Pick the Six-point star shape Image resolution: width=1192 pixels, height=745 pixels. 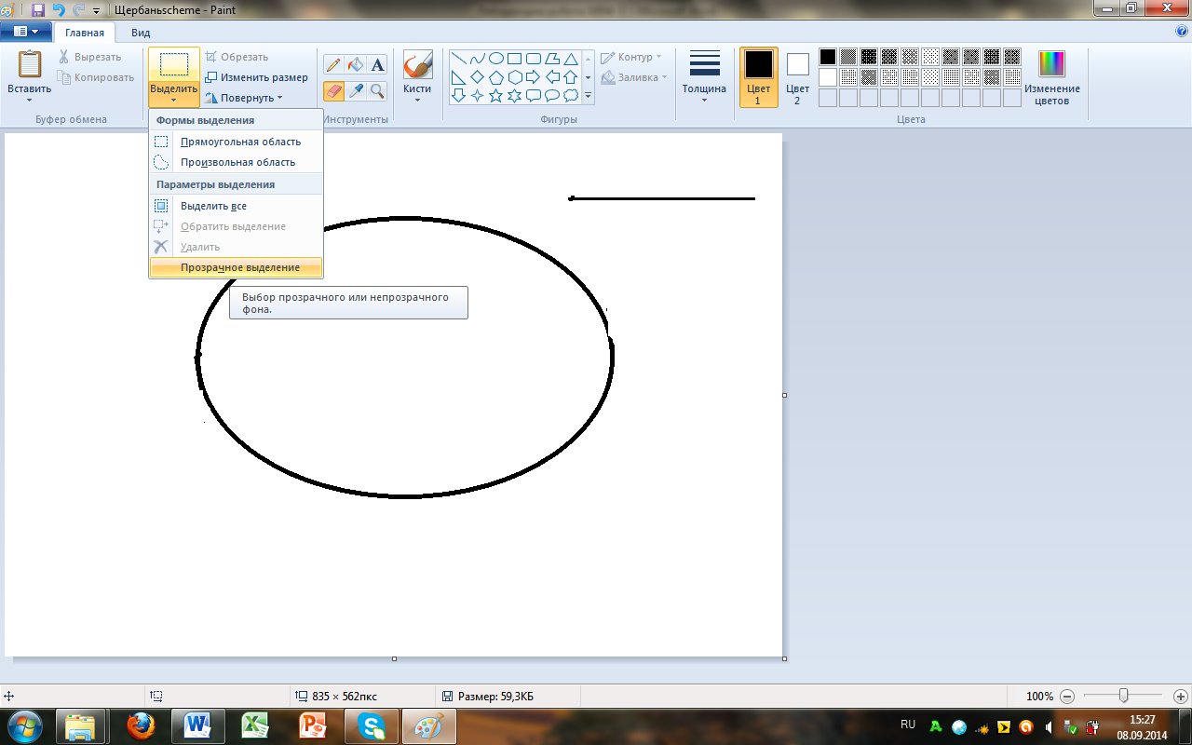pos(515,96)
